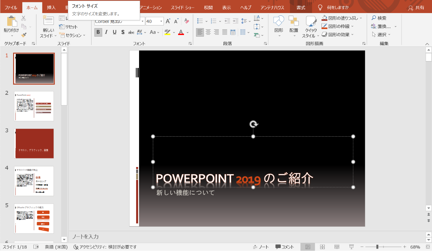Click the Clear All Formatting eraser icon

point(187,21)
